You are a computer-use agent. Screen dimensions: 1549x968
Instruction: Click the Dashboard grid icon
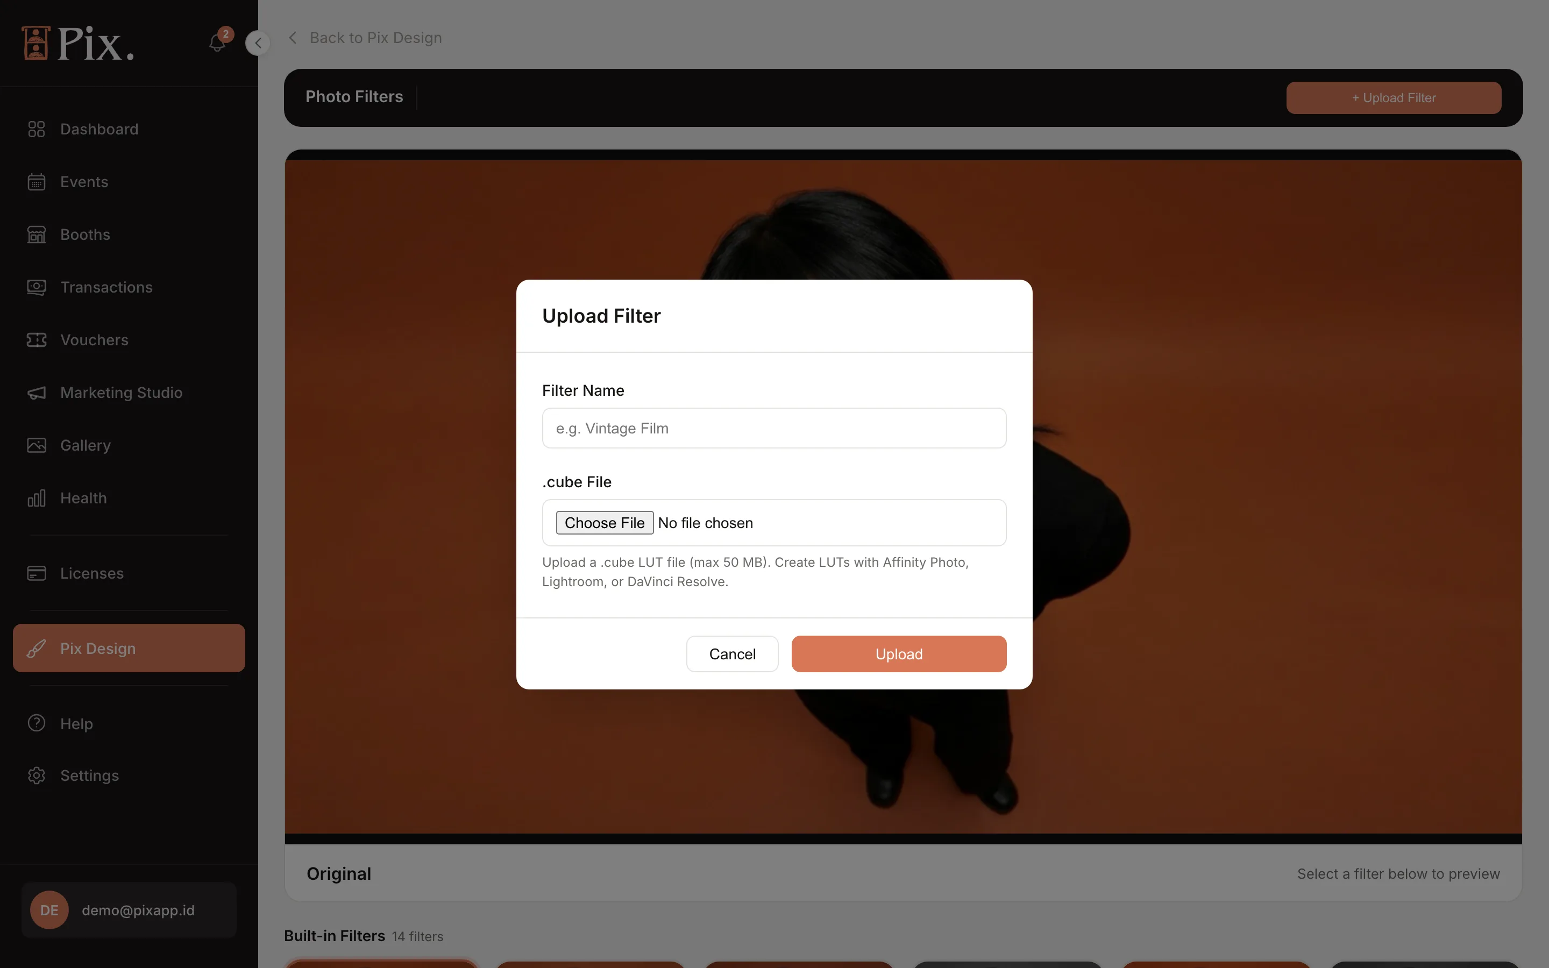(37, 129)
